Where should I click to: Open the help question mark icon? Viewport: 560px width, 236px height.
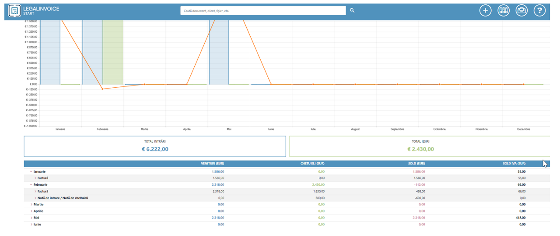(x=539, y=10)
